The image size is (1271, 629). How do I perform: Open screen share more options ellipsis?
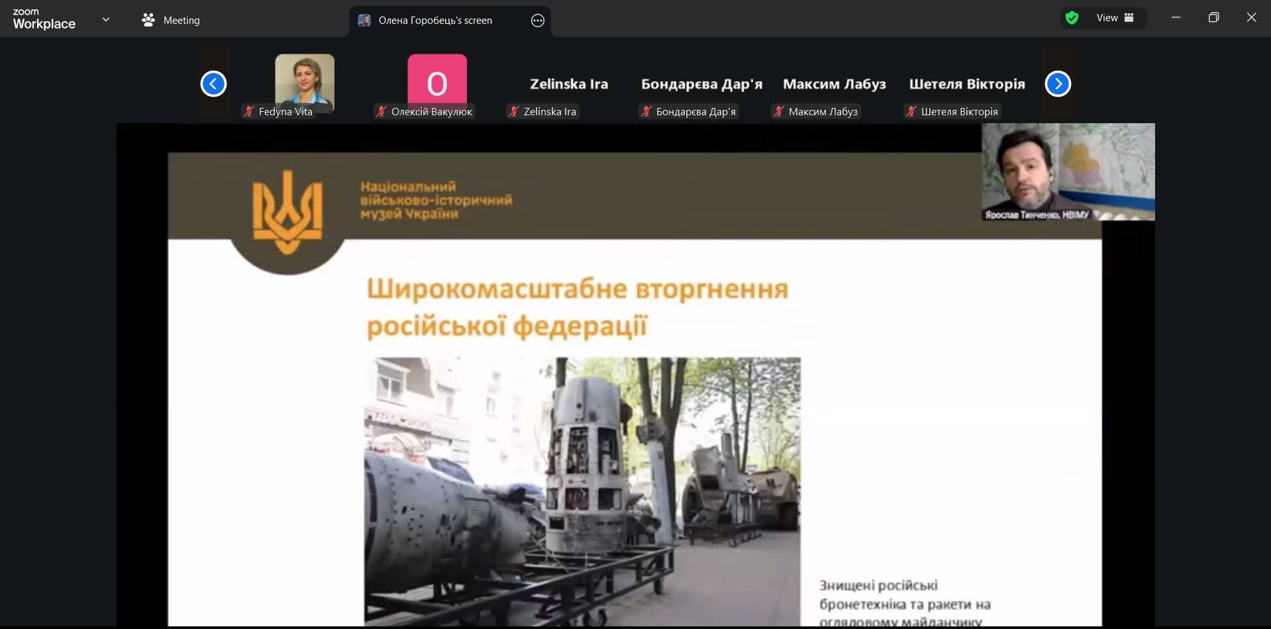tap(537, 21)
